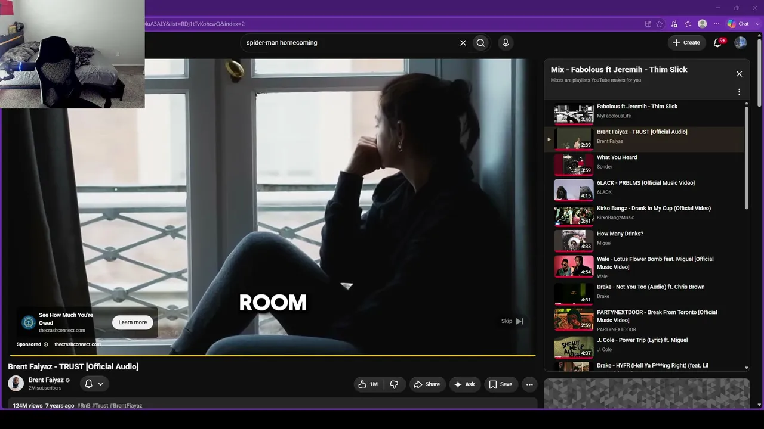Click the thecrashconnect advertiser logo
This screenshot has width=764, height=429.
tap(28, 322)
